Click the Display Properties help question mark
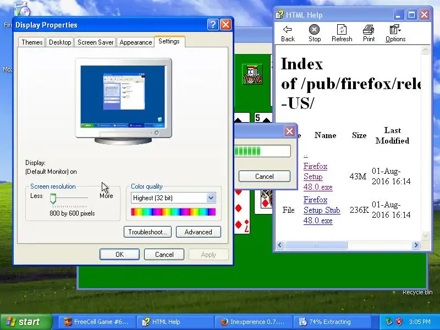Viewport: 440px width, 330px height. [x=213, y=25]
